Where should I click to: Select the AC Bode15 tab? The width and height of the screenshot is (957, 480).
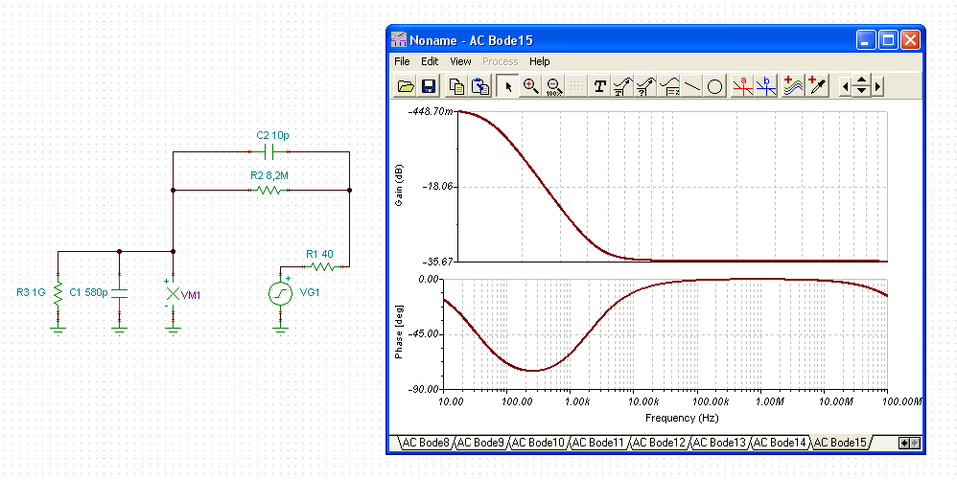tap(840, 443)
